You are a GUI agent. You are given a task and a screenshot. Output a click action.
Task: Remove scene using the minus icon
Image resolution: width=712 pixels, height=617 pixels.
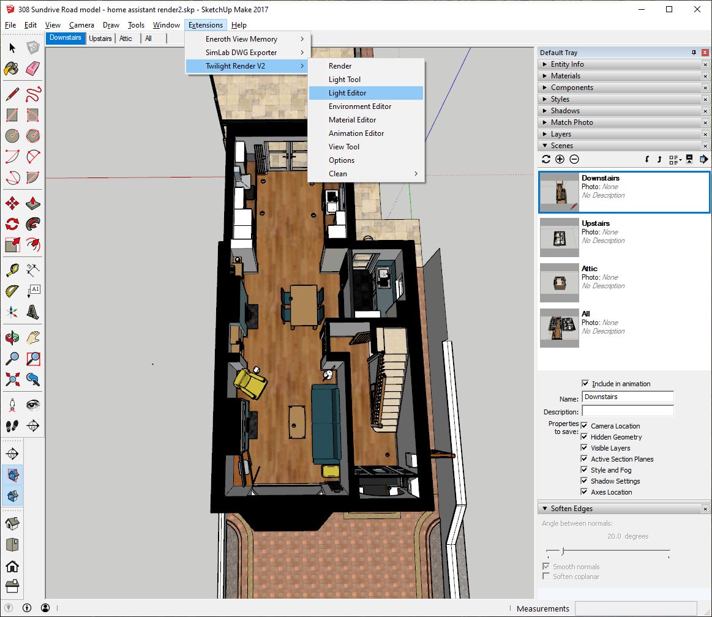(574, 159)
